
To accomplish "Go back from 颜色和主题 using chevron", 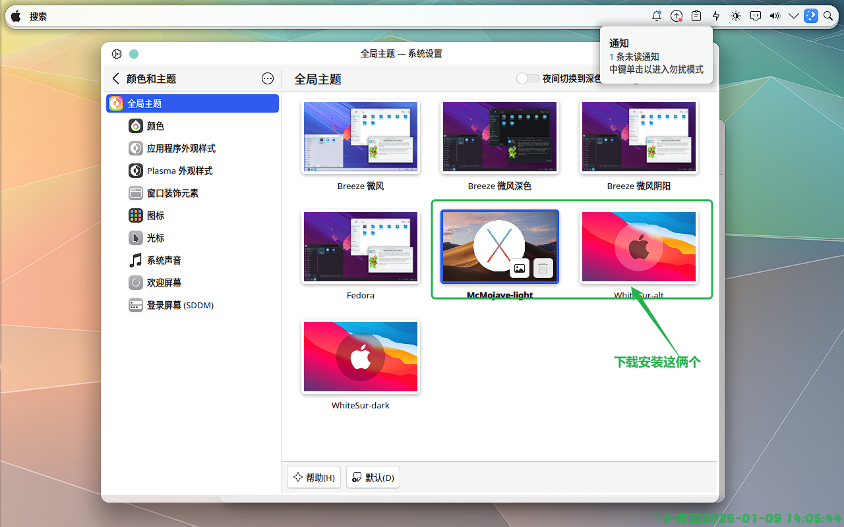I will [116, 78].
